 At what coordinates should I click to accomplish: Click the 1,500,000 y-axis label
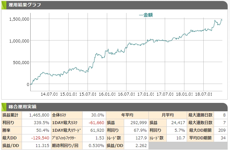pos(19,19)
